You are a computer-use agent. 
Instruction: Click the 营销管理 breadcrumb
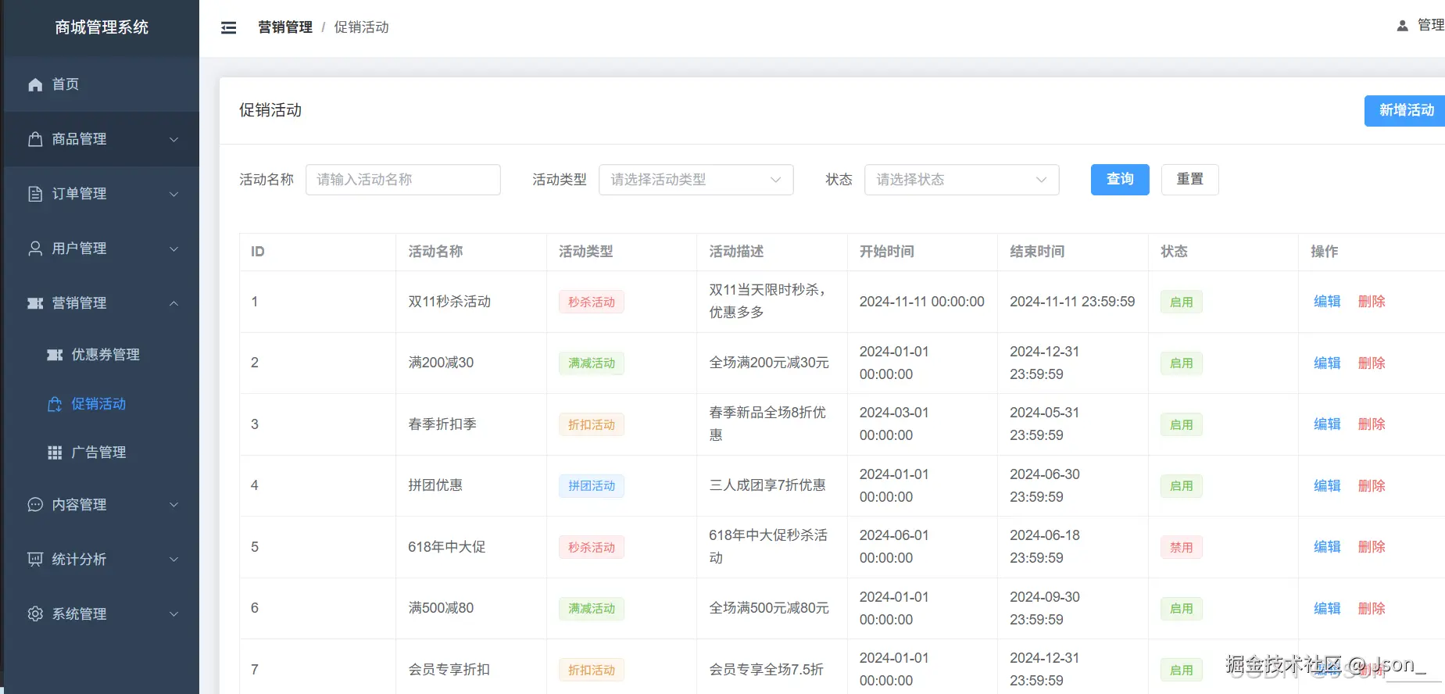(285, 27)
